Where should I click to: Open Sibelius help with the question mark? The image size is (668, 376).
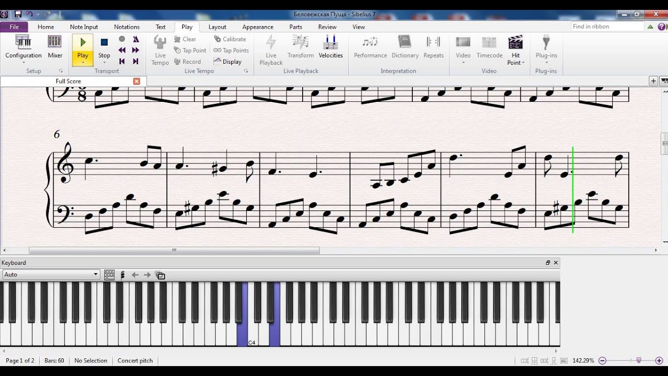click(x=662, y=27)
